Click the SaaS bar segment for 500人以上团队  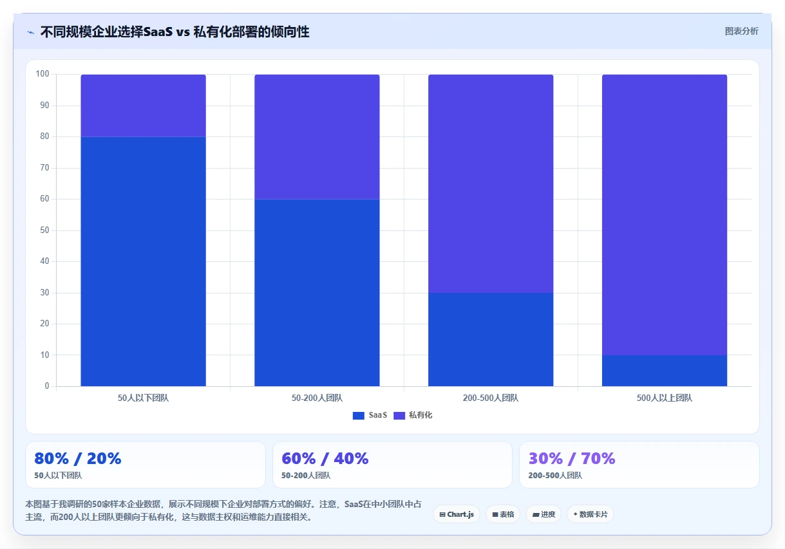click(665, 371)
